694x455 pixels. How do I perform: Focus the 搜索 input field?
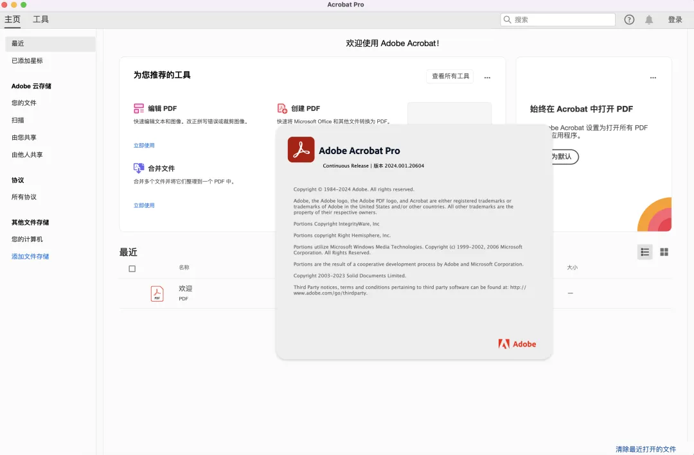(x=558, y=19)
